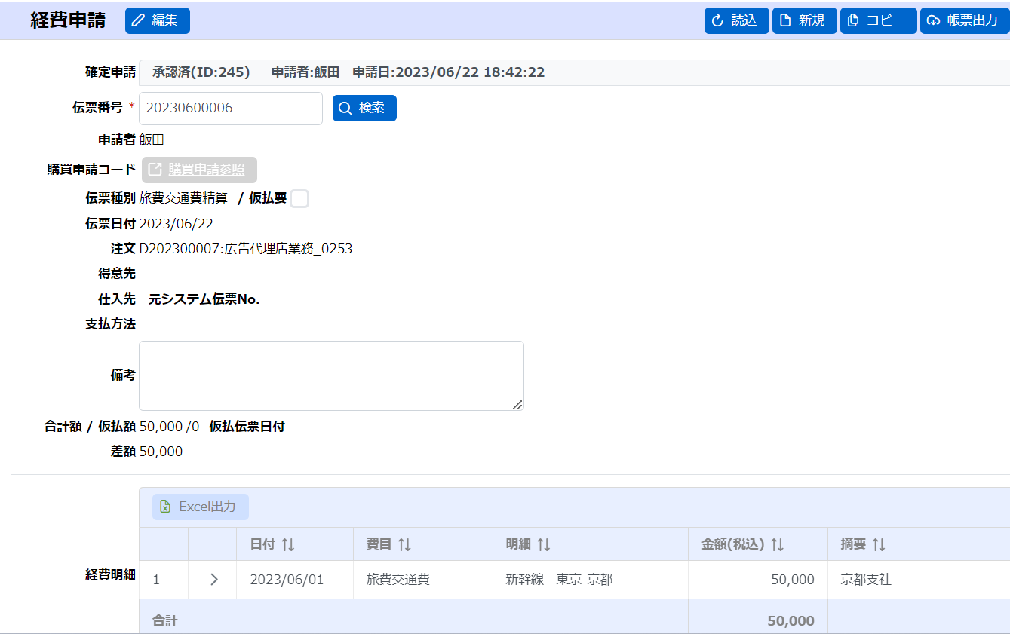
Task: Click the Excel file icon
Action: point(165,507)
